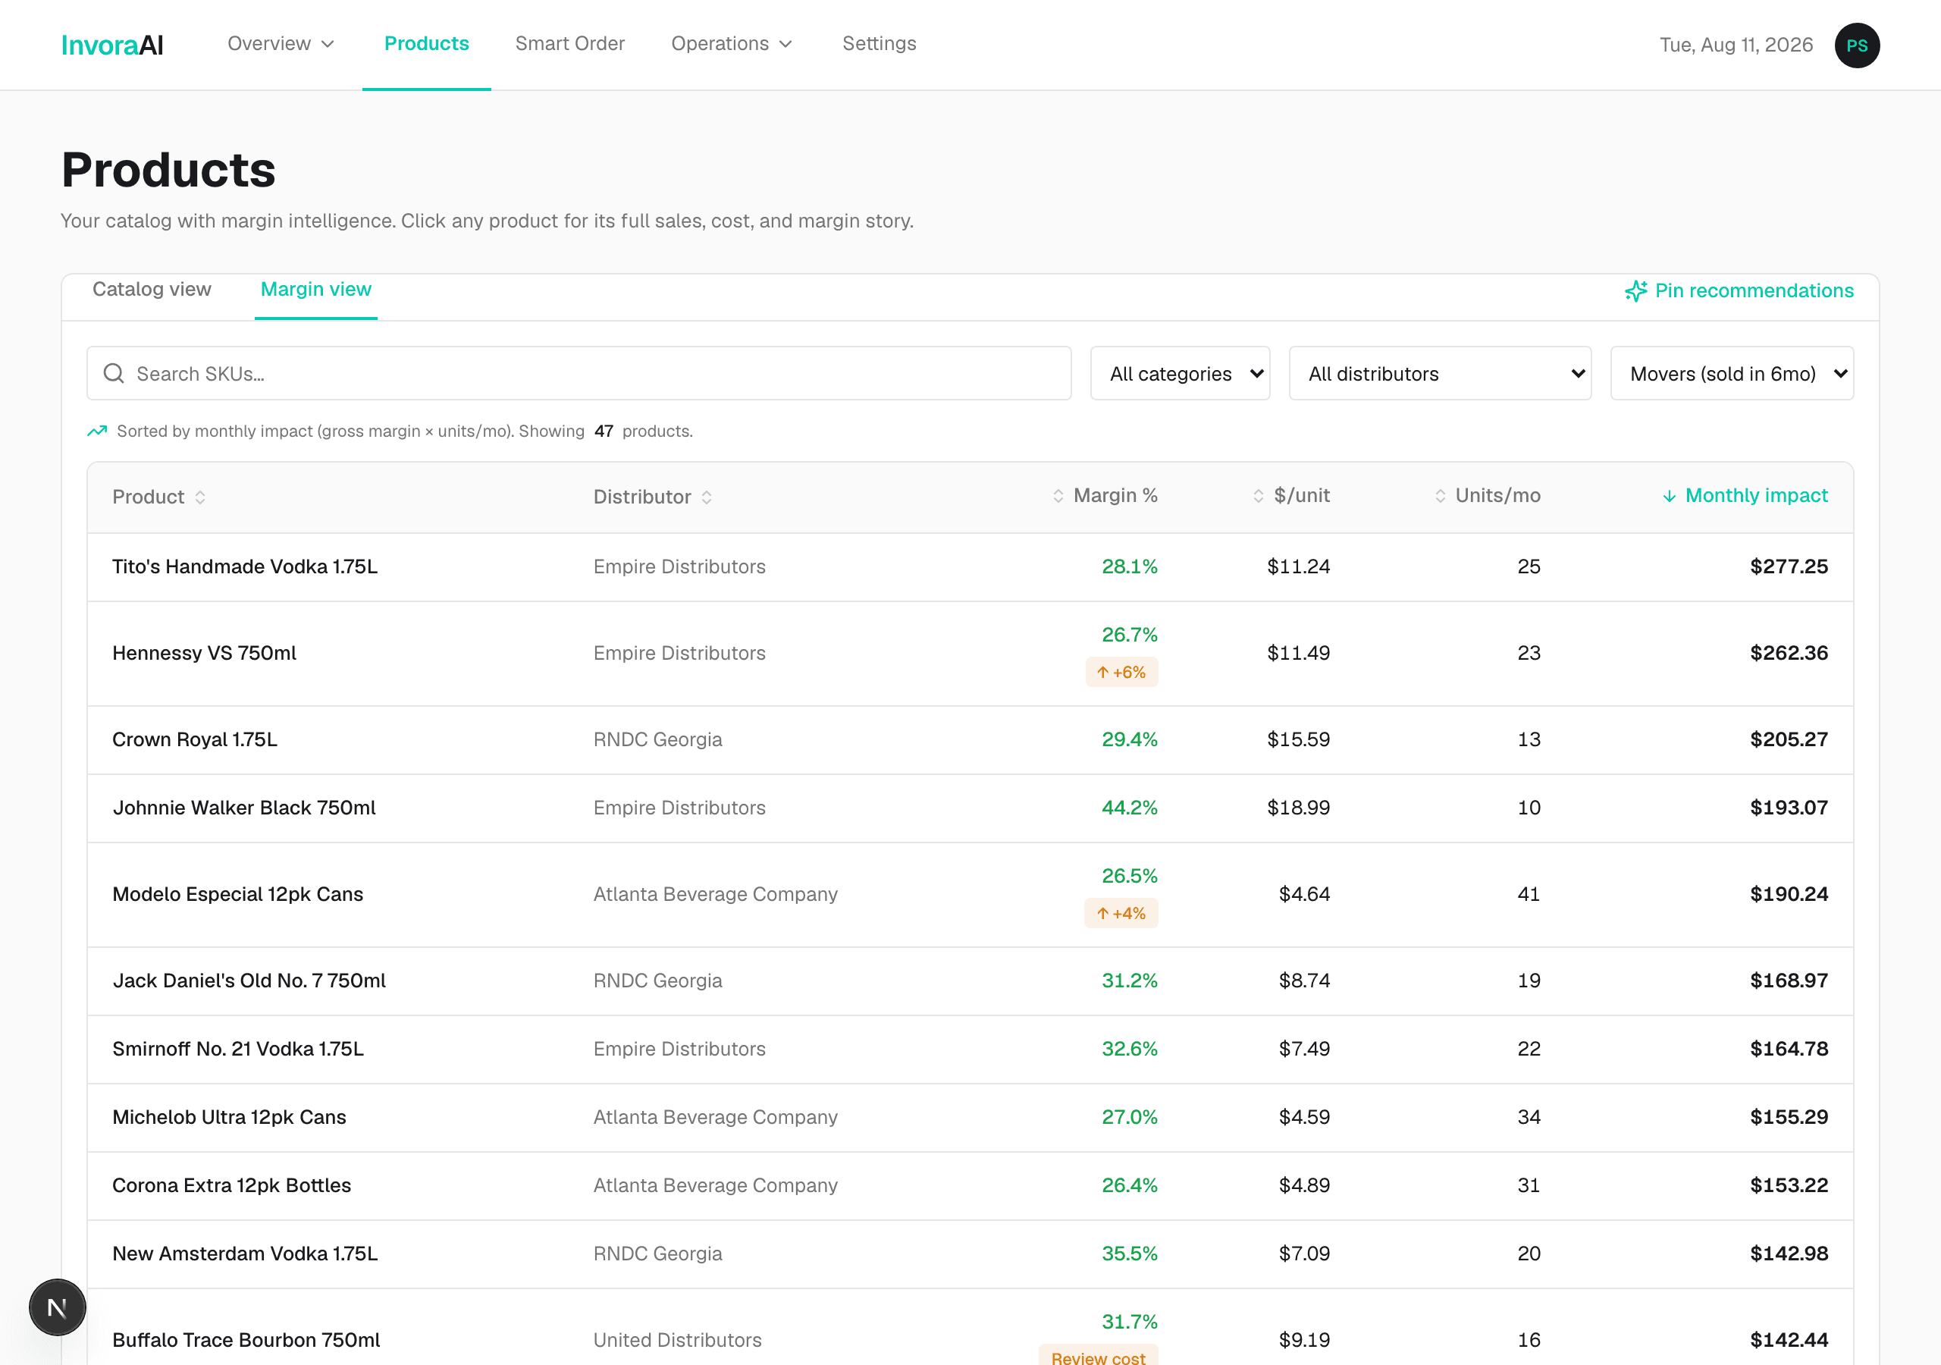This screenshot has width=1941, height=1365.
Task: Click the date Tue, Aug 11, 2026
Action: [x=1736, y=45]
